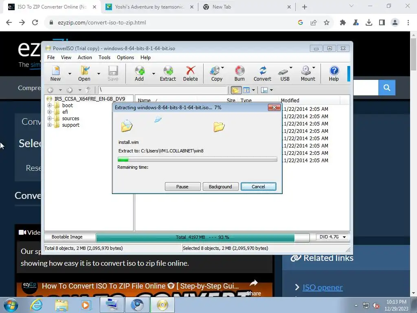Click the PowerISO taskbar icon

click(x=162, y=305)
